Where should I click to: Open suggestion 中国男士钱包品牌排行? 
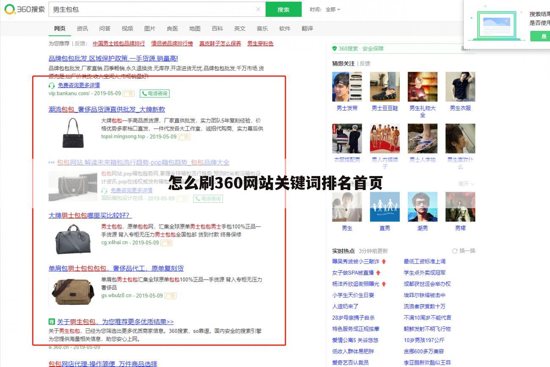point(119,43)
